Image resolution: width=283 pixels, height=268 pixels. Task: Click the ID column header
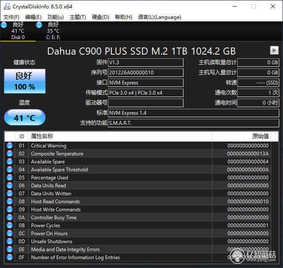pos(21,137)
